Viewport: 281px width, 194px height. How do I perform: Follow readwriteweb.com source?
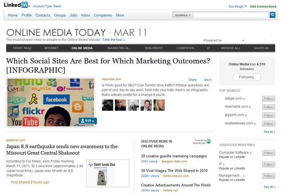[268, 124]
